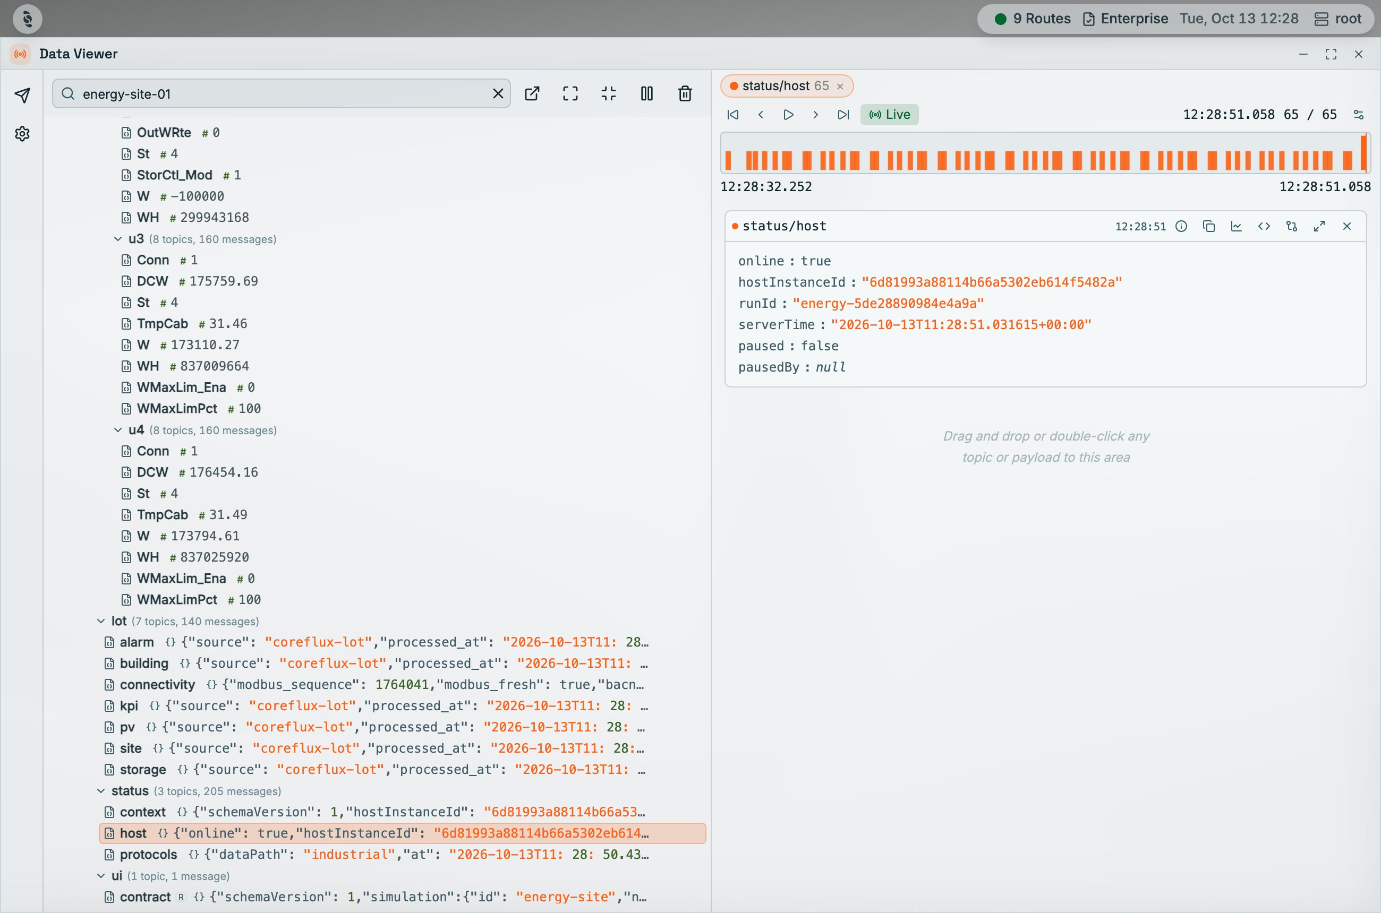The image size is (1381, 913).
Task: Open chart view for status/host
Action: point(1236,227)
